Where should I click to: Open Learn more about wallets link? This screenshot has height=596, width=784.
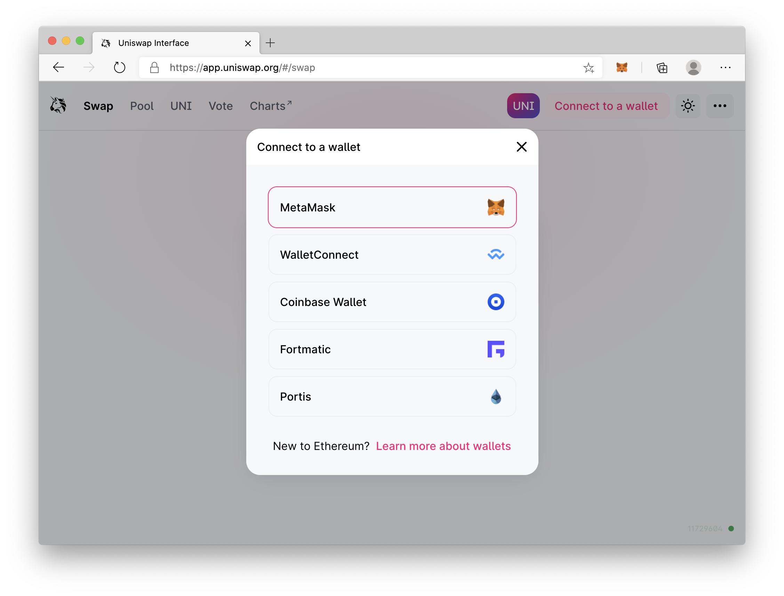point(443,446)
